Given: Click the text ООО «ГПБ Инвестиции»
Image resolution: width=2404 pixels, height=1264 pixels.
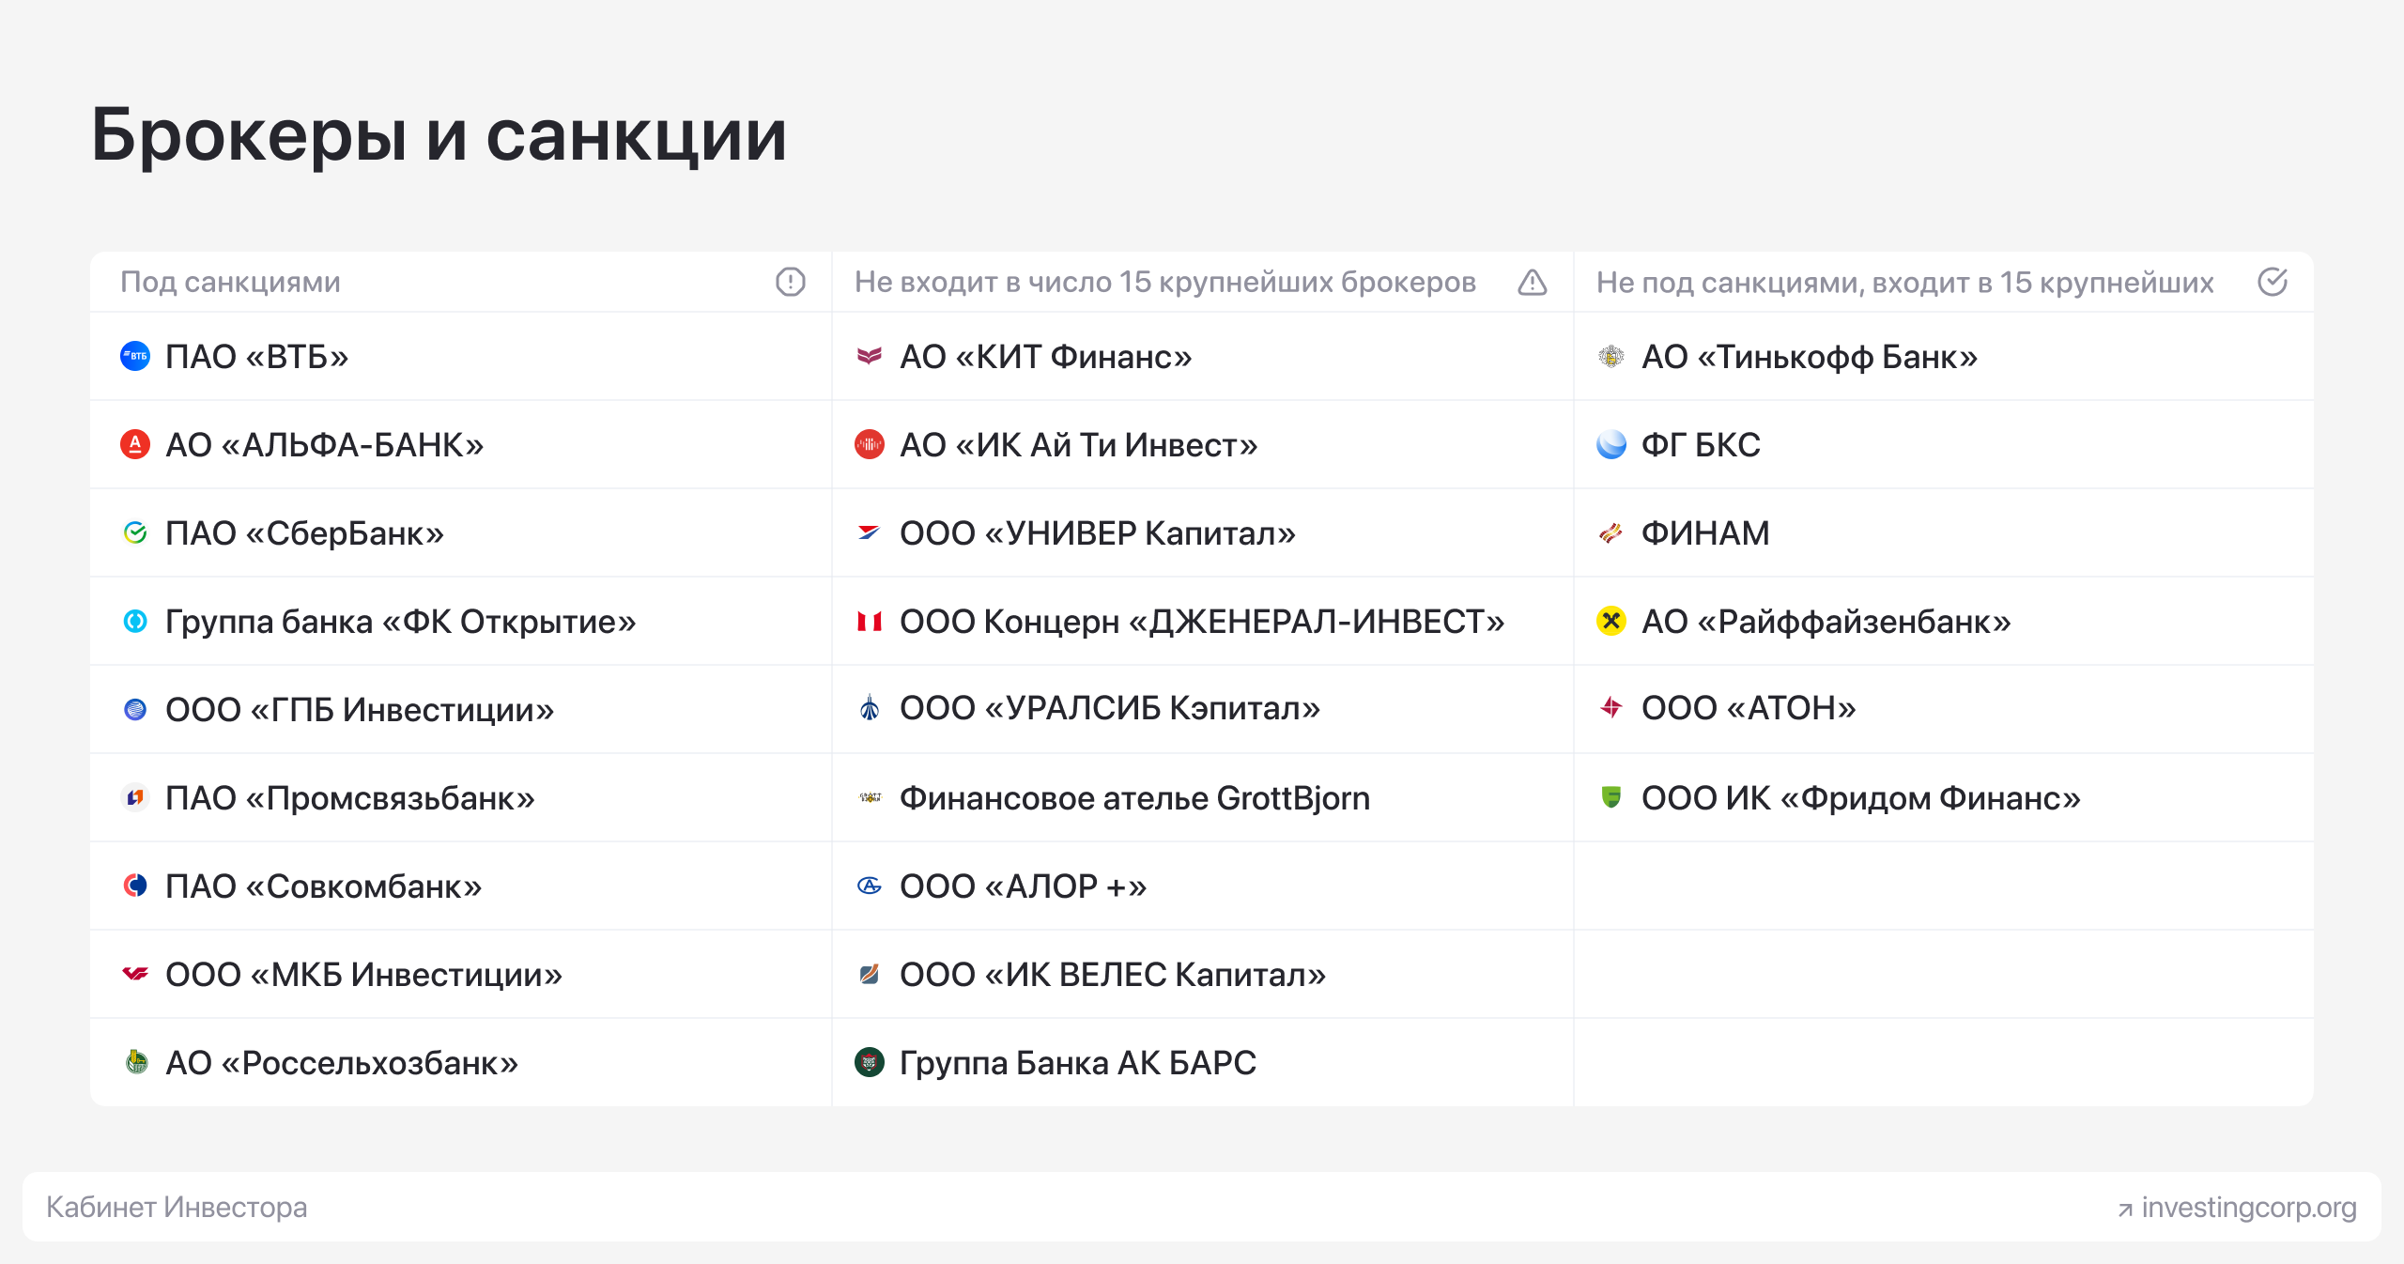Looking at the screenshot, I should tap(360, 710).
